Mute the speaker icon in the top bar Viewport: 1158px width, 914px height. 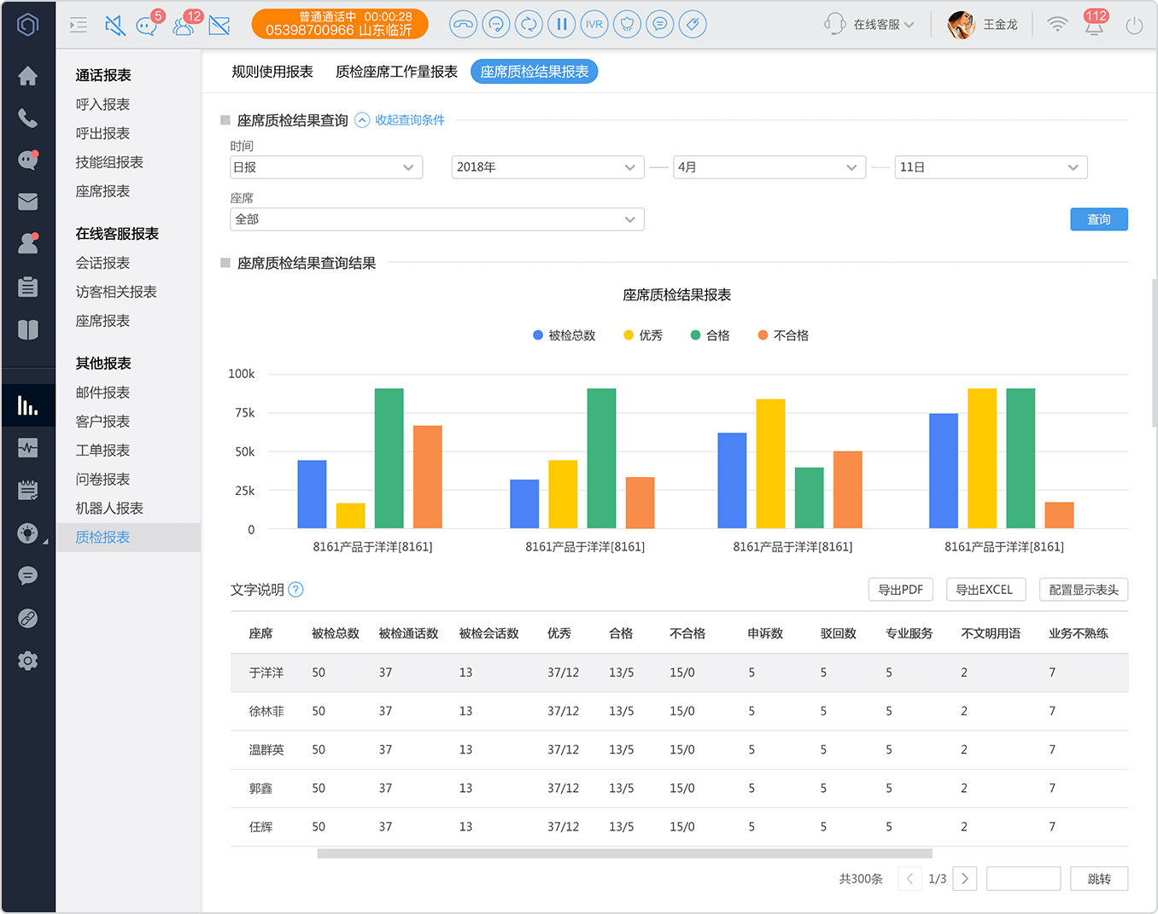click(x=115, y=26)
